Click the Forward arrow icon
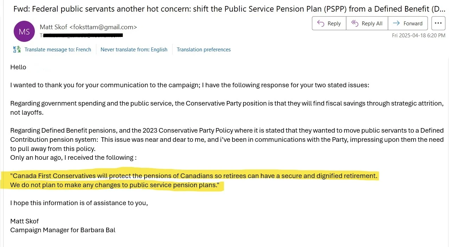The image size is (449, 247). pos(396,23)
